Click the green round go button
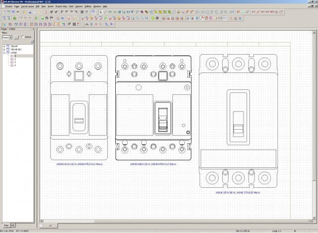The image size is (318, 233). click(x=153, y=18)
